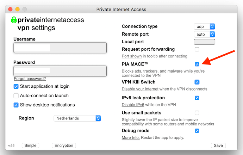
Task: Click the Save button
Action: tap(218, 145)
